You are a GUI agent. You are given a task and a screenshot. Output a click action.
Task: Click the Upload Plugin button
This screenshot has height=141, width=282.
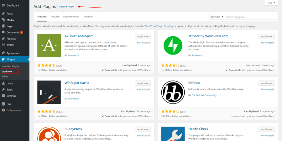pos(66,7)
